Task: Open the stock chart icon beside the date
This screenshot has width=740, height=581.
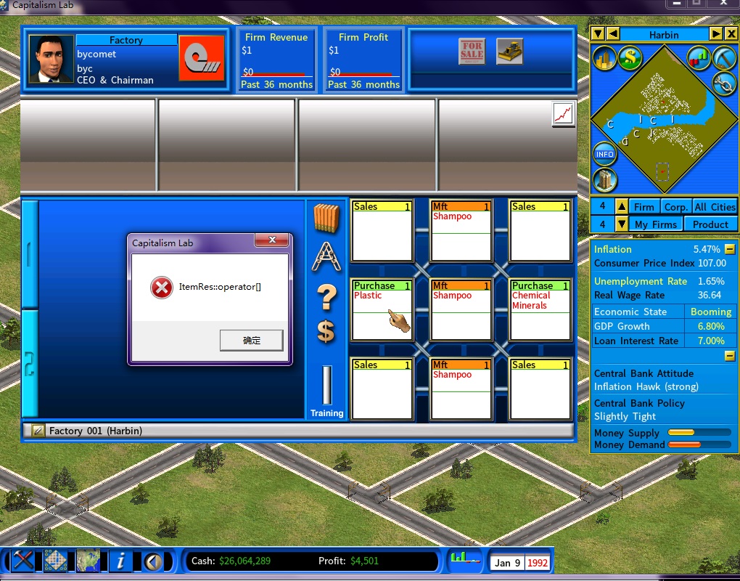Action: point(465,560)
